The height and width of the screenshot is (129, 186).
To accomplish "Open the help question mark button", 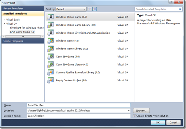I will point(172,2).
